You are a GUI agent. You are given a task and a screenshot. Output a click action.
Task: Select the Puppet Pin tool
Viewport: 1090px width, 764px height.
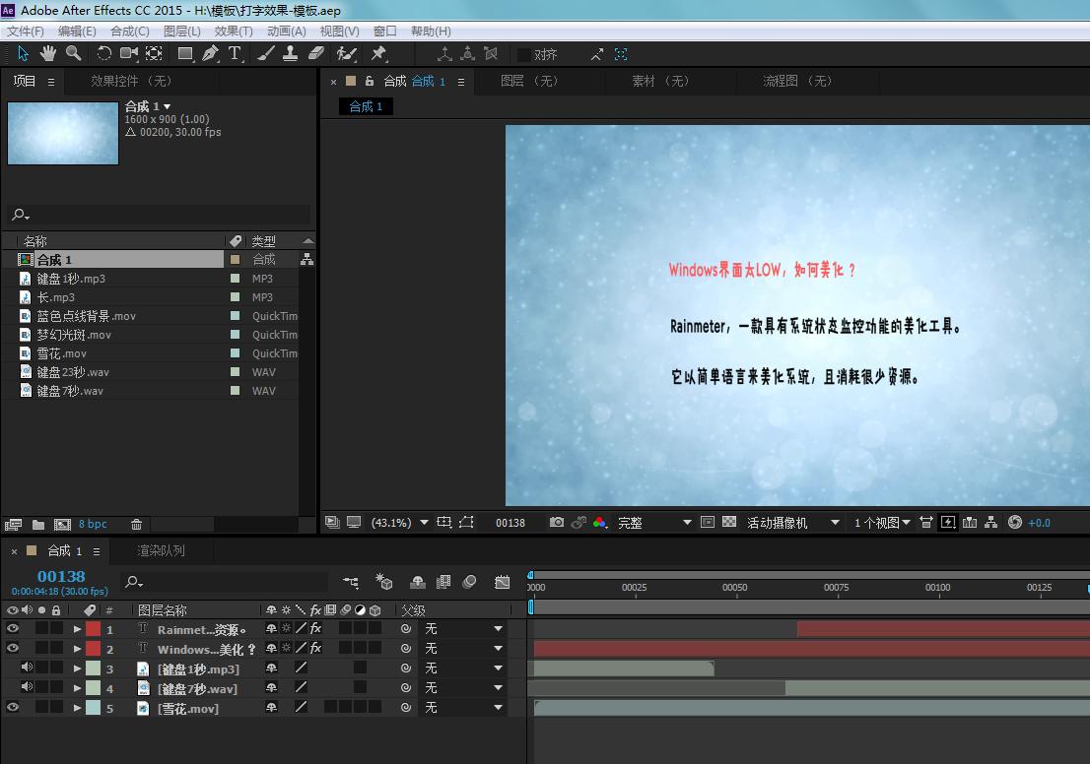point(378,53)
